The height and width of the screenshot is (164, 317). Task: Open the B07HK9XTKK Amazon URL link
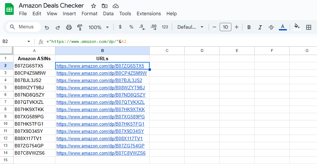point(100,109)
